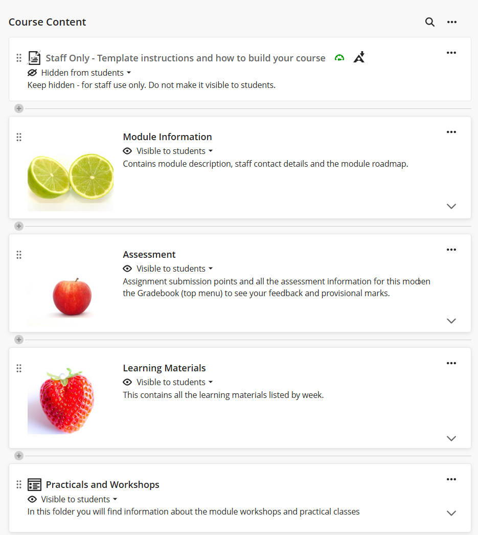Viewport: 478px width, 535px height.
Task: Click the Staff Only document icon
Action: pos(34,58)
